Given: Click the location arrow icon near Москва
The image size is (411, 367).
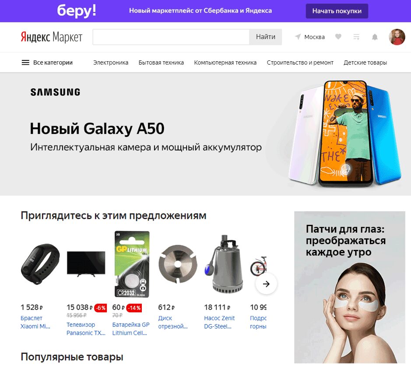Looking at the screenshot, I should pos(298,37).
